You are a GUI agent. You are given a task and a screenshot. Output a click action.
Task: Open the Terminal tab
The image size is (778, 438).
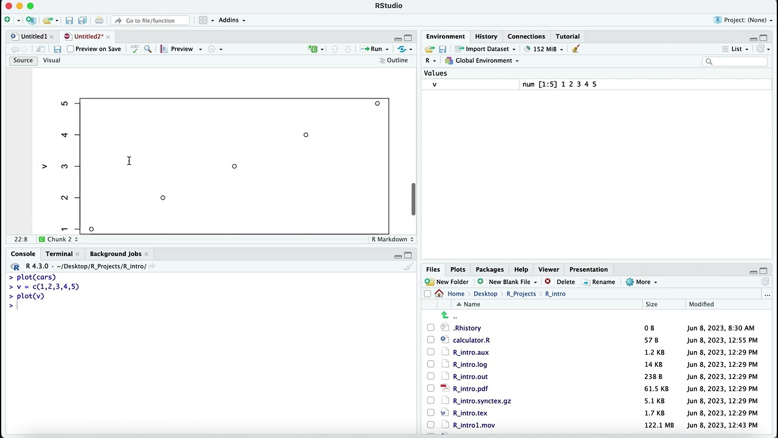pyautogui.click(x=58, y=254)
